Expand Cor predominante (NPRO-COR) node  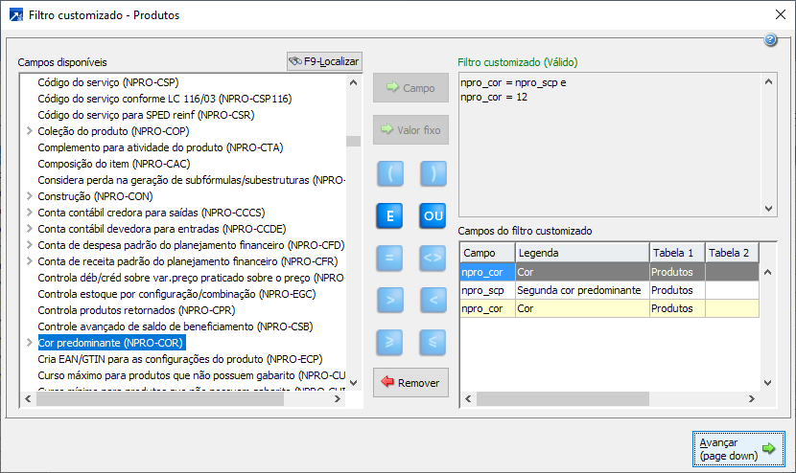[x=30, y=343]
